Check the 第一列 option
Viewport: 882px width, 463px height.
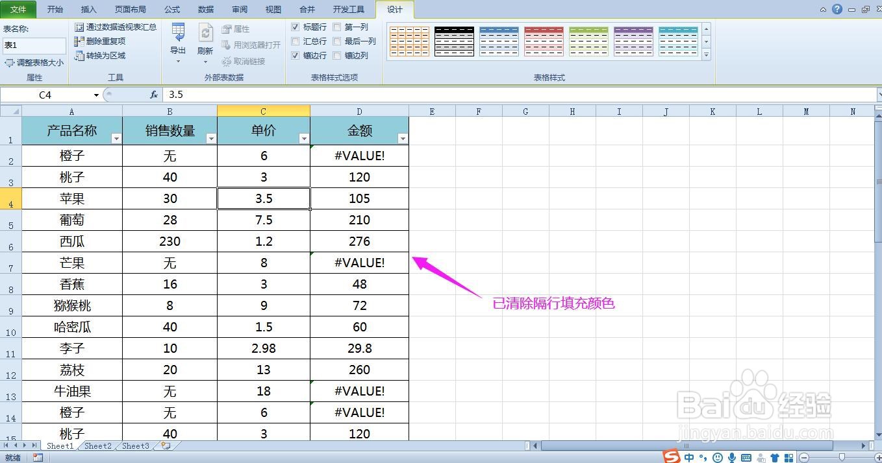point(336,27)
